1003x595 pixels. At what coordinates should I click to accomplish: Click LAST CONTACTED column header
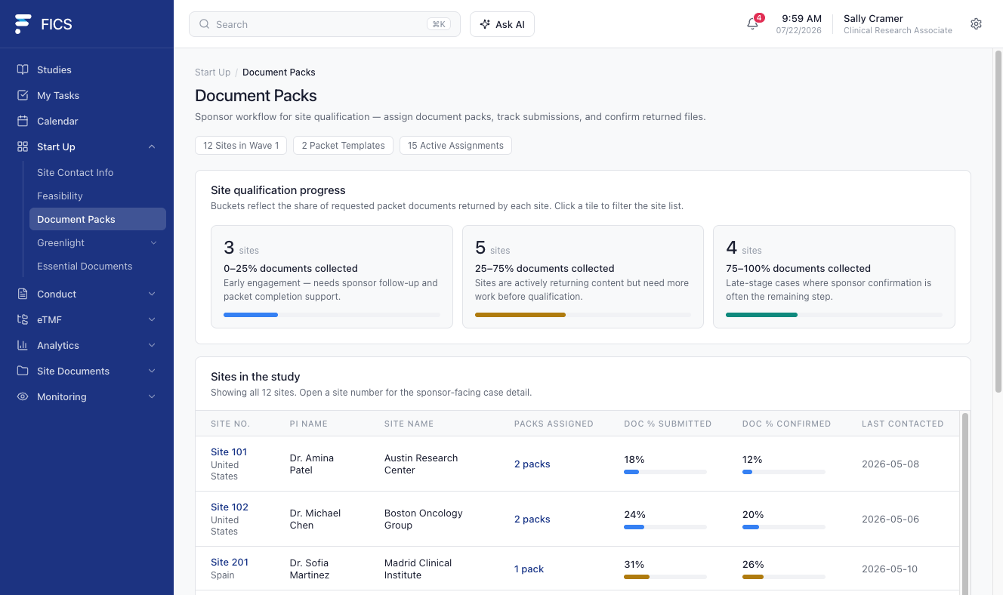click(x=903, y=424)
